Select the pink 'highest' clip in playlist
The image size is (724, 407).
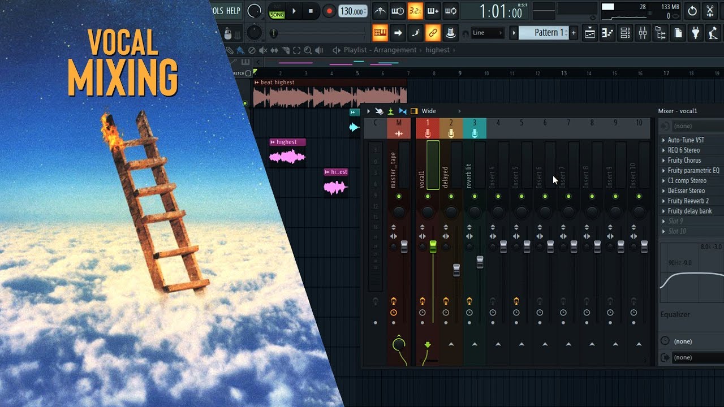click(287, 152)
